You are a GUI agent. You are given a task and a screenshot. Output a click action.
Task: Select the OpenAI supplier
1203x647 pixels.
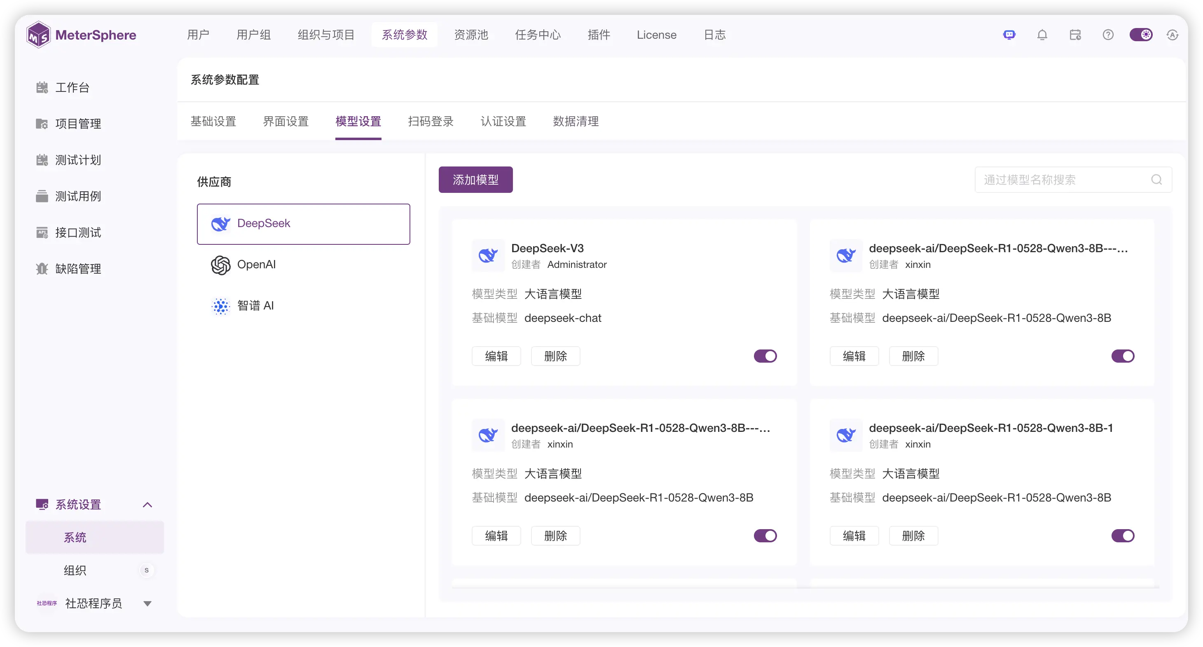click(x=304, y=265)
